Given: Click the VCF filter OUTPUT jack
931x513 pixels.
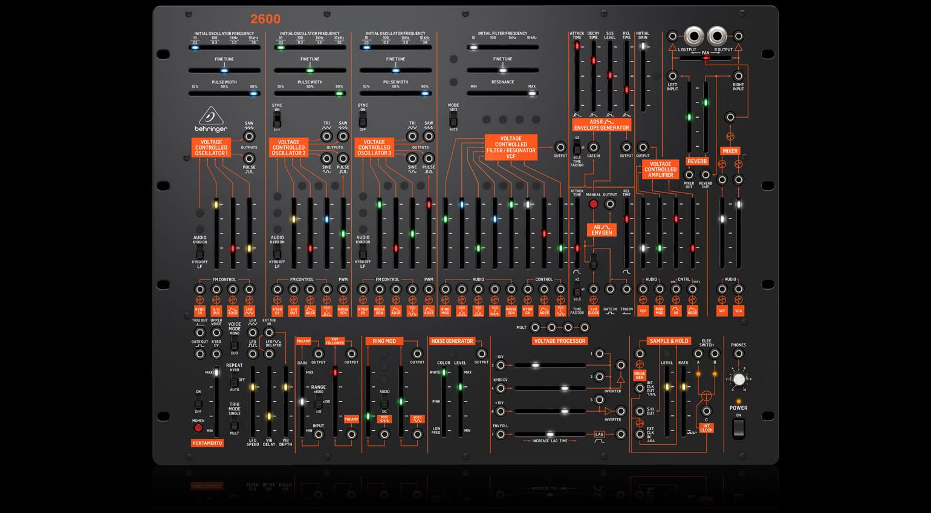Looking at the screenshot, I should click(x=560, y=147).
